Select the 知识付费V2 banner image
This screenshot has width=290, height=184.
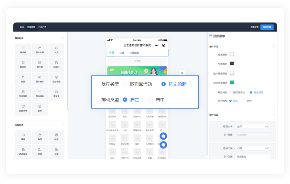[x=137, y=71]
